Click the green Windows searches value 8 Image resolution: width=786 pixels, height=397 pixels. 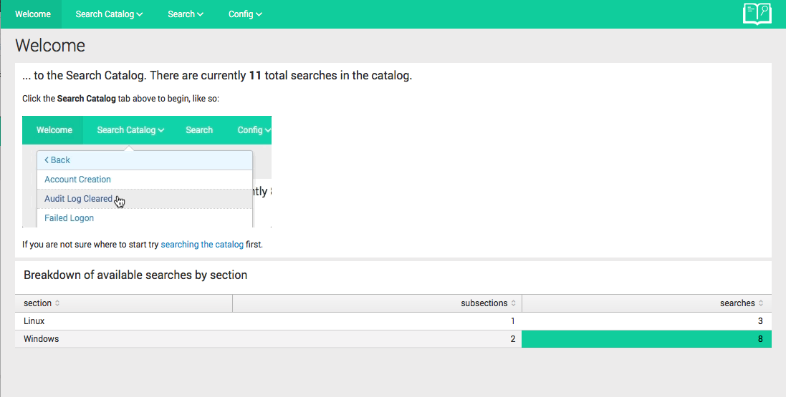coord(647,339)
